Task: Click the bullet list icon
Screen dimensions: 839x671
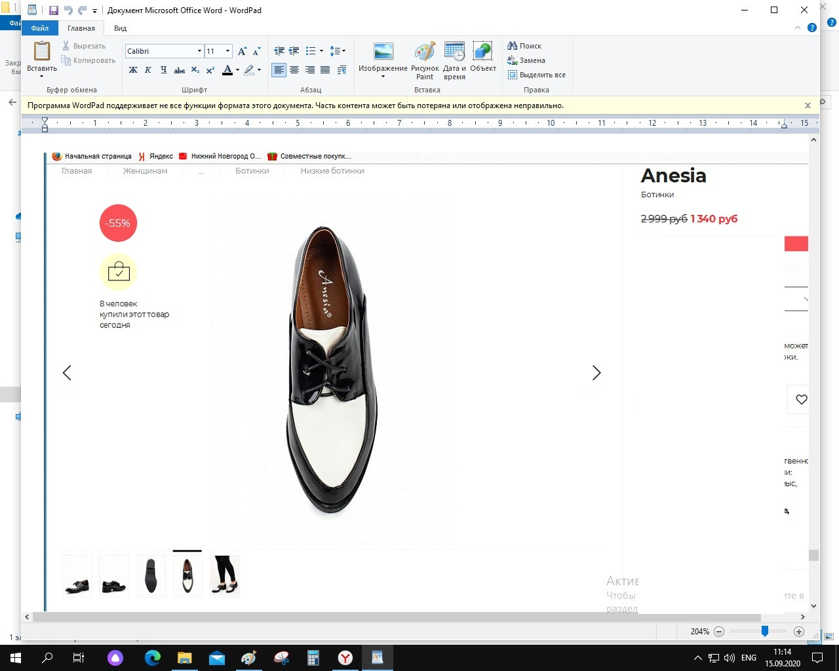Action: (x=311, y=50)
